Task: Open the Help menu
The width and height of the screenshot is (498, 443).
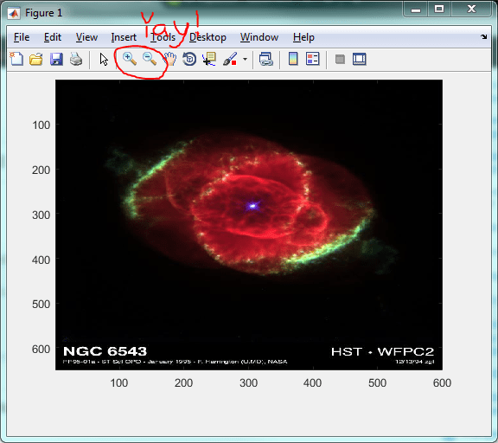Action: tap(303, 37)
